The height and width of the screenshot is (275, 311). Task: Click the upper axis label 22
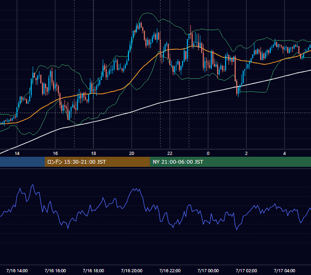tap(170, 154)
